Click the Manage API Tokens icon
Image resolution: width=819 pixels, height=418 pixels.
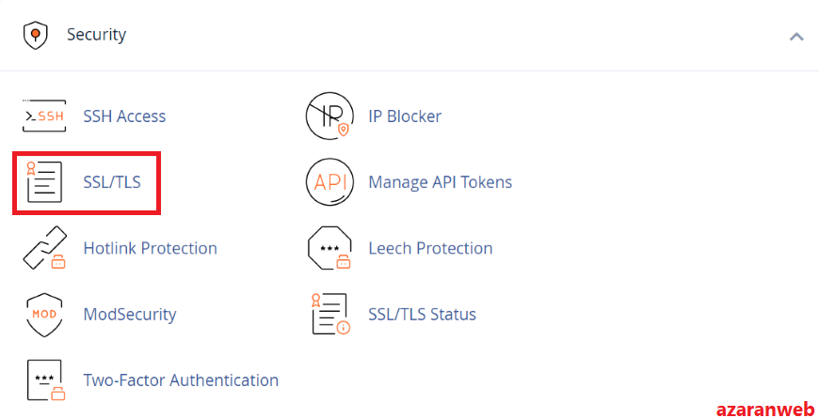[329, 182]
